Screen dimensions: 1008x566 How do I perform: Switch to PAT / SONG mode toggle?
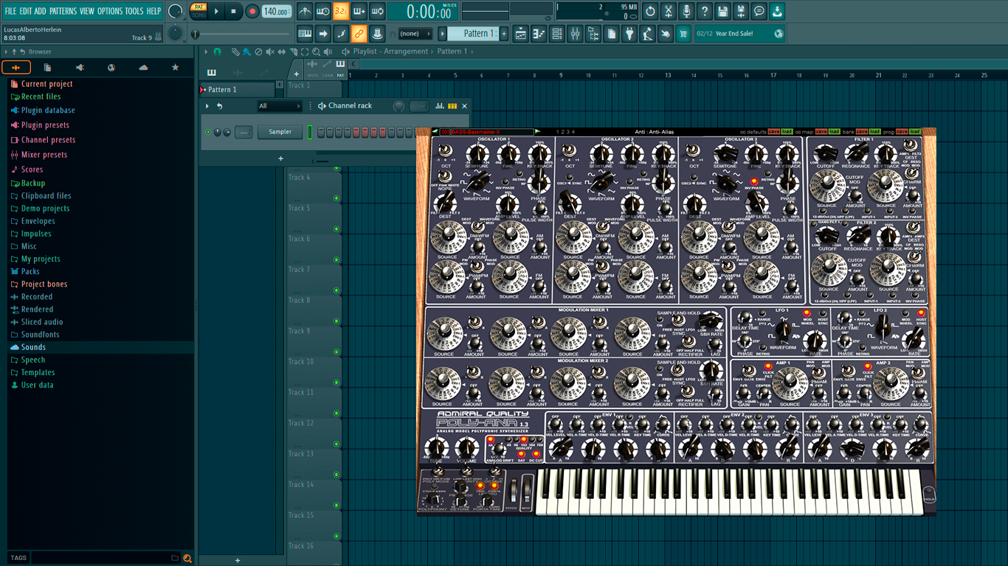tap(199, 11)
